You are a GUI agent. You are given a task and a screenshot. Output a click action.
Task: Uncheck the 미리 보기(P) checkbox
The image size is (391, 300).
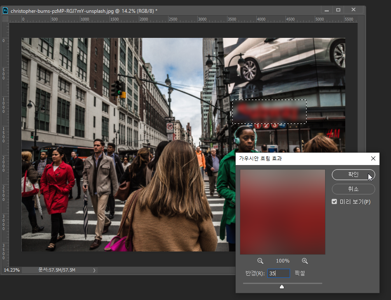[335, 202]
